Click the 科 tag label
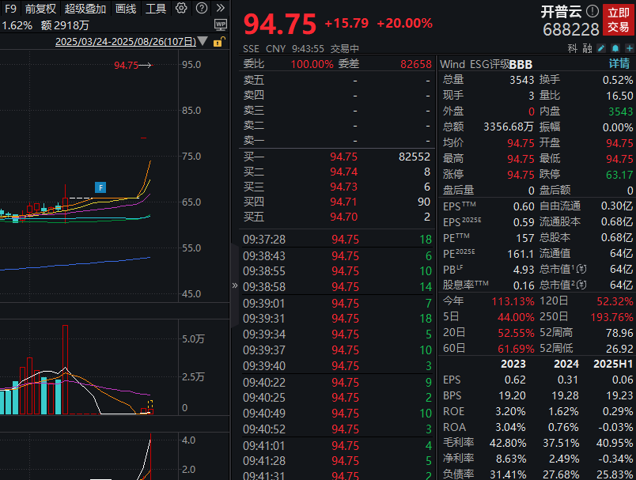The width and height of the screenshot is (636, 480). [572, 49]
